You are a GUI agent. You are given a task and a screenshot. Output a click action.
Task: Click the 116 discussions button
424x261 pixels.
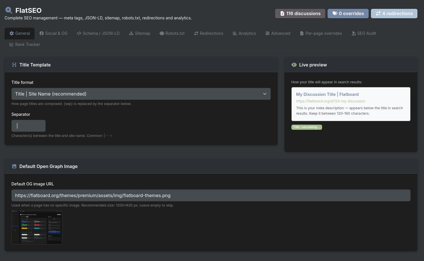tap(300, 13)
